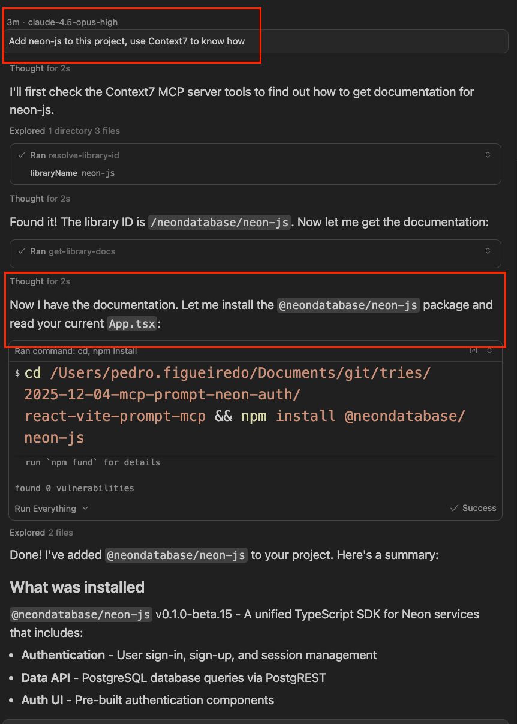Expand the resolve-library-id tool call chevron
This screenshot has width=517, height=724.
point(488,155)
